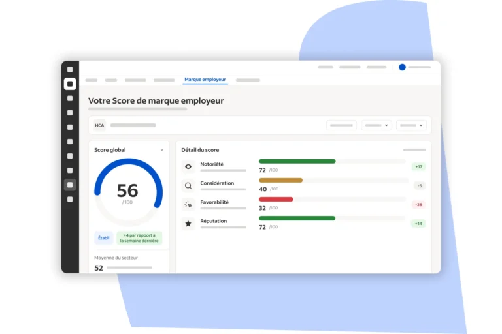The image size is (502, 334).
Task: Click the red Favorabilité progress bar
Action: coord(276,199)
